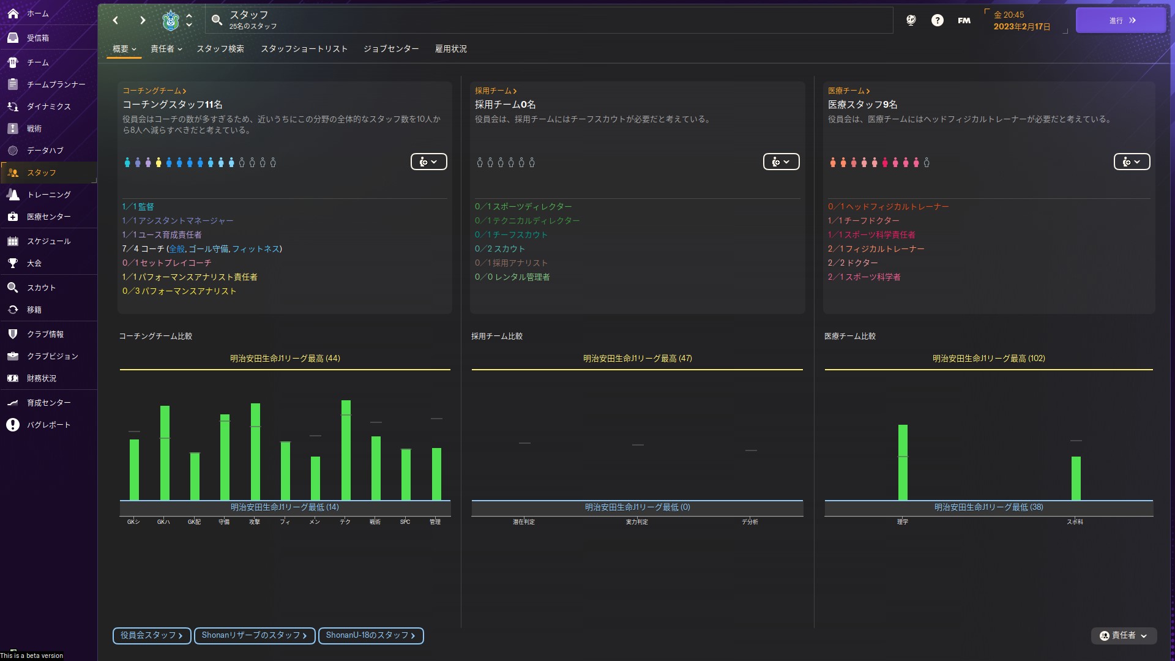Open coaching team hire dropdown button
Viewport: 1175px width, 661px height.
pos(428,162)
